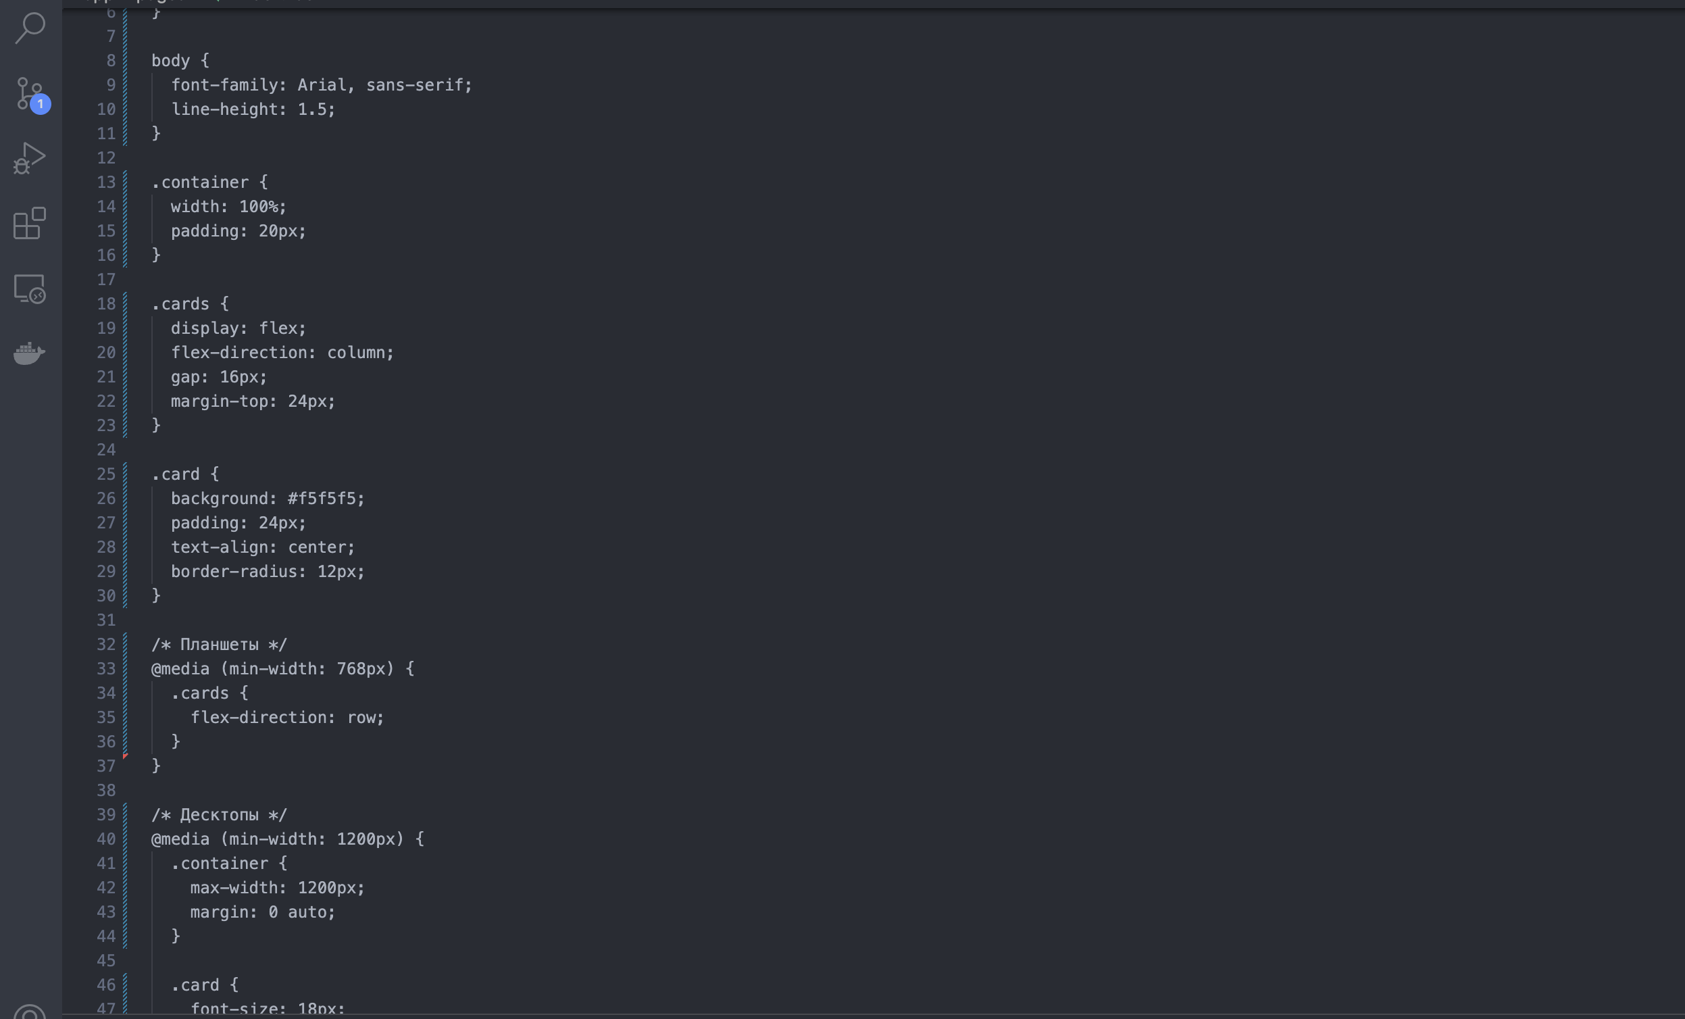1685x1019 pixels.
Task: Open the Docker whale panel
Action: 30,353
